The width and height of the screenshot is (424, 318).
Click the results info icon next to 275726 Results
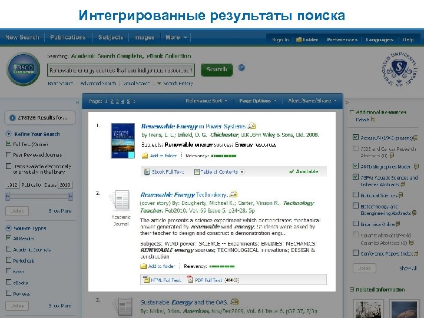(12, 118)
